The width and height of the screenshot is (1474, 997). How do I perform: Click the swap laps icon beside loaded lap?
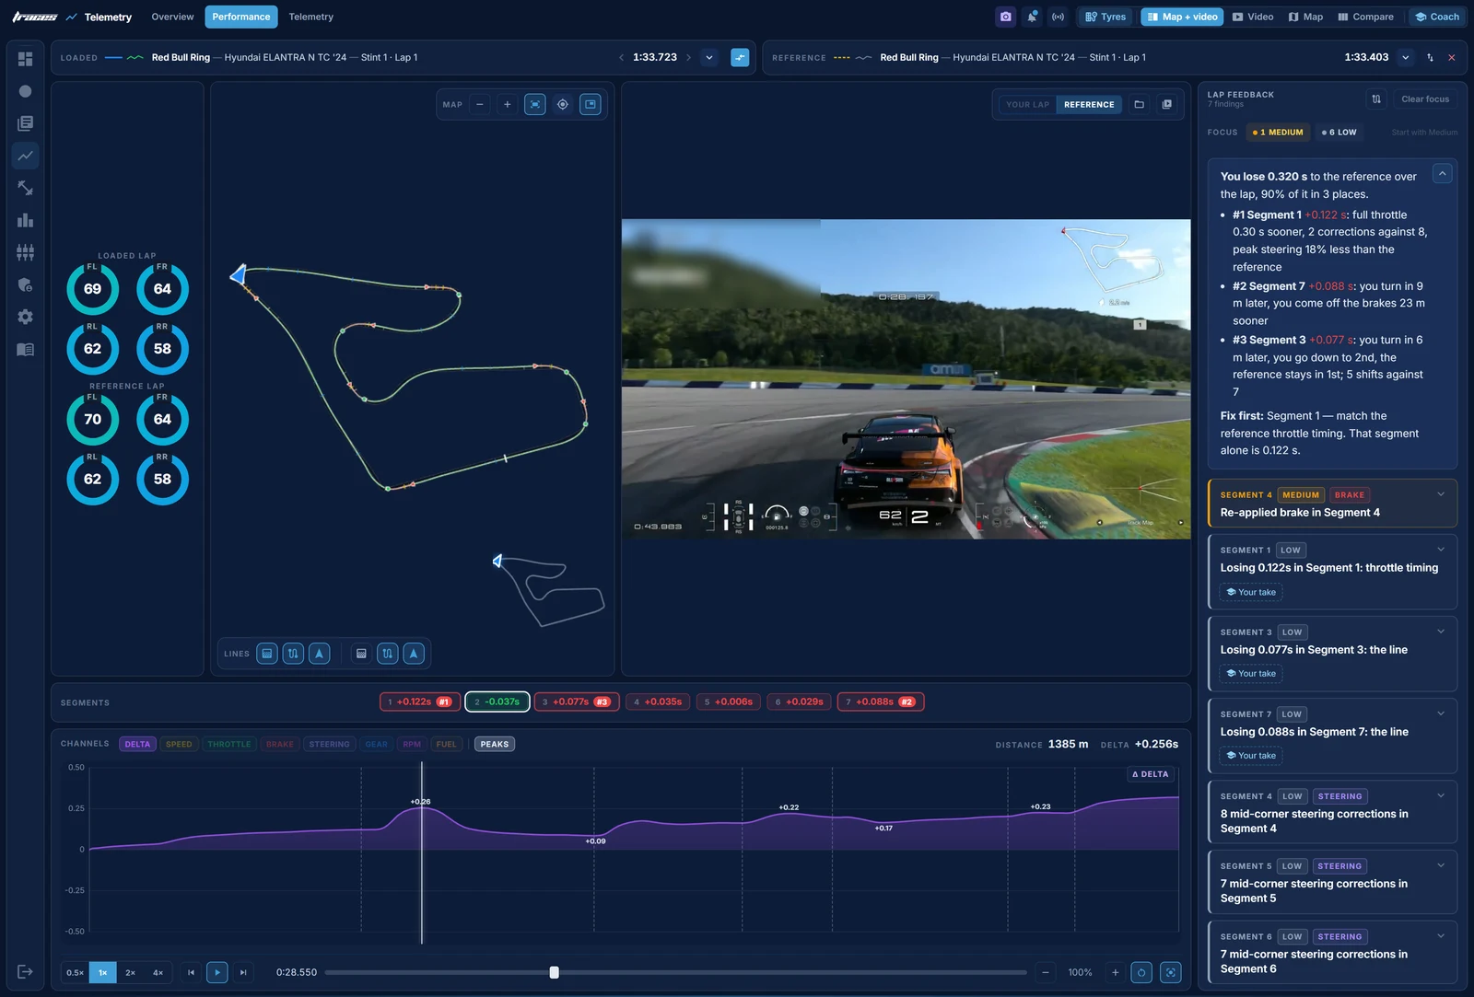[x=740, y=57]
